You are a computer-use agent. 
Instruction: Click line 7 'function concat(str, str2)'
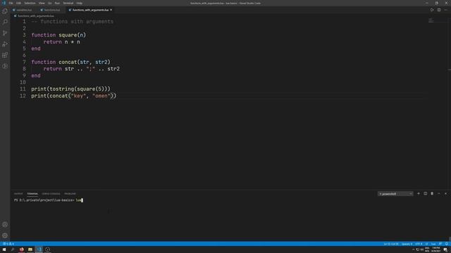(70, 62)
